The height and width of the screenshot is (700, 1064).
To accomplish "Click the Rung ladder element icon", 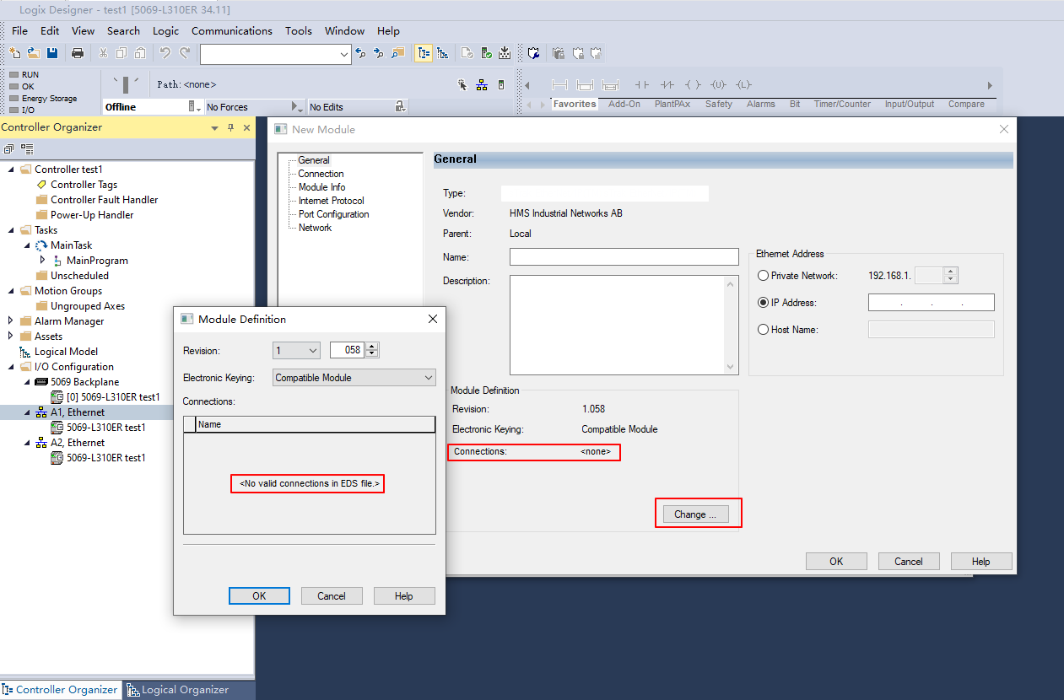I will tap(559, 84).
